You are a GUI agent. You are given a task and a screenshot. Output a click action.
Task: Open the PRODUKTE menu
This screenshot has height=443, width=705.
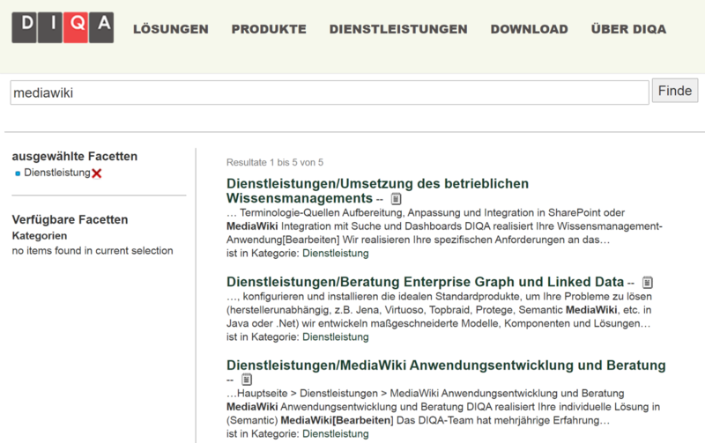pyautogui.click(x=269, y=29)
